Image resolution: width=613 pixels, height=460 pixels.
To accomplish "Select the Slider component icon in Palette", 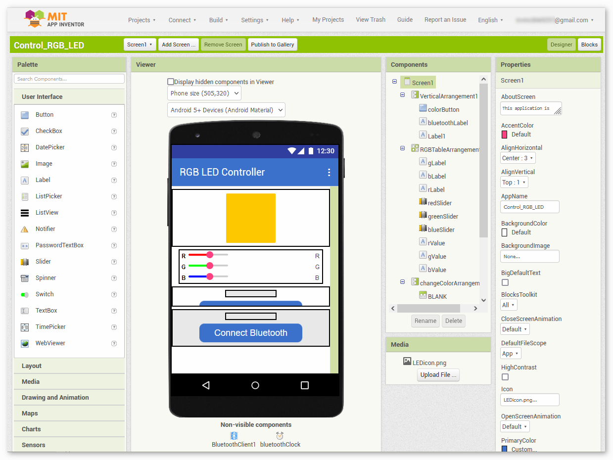I will pos(25,262).
